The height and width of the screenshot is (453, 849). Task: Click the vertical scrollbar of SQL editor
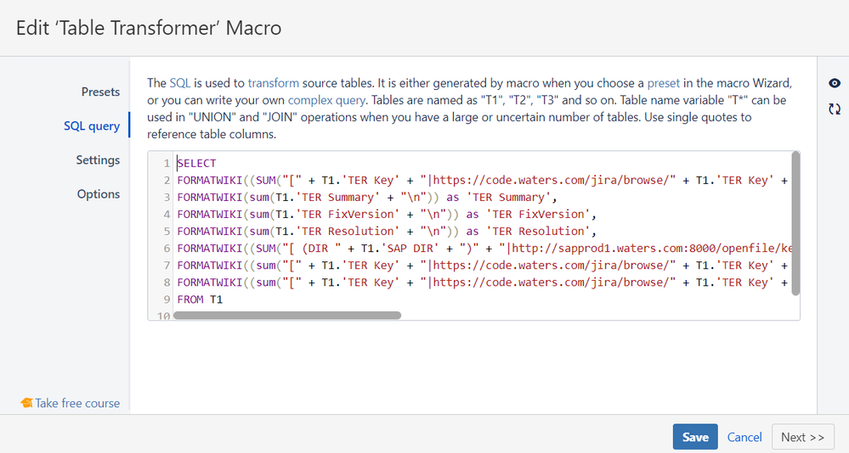point(795,223)
